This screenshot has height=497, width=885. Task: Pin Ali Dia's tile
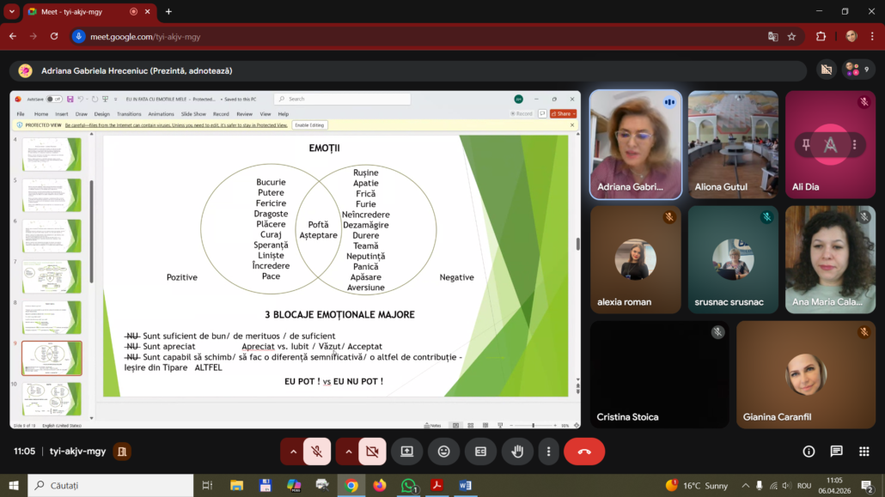pyautogui.click(x=806, y=145)
